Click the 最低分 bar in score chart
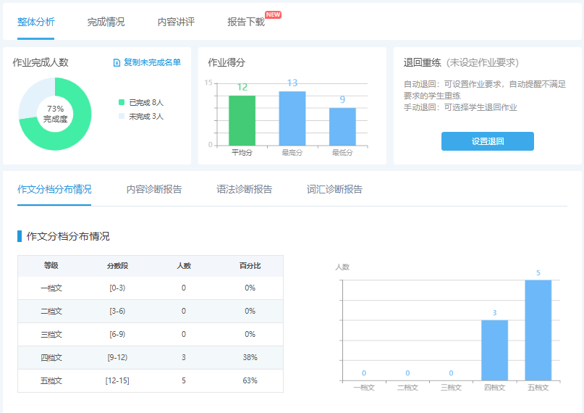584x413 pixels. [342, 127]
